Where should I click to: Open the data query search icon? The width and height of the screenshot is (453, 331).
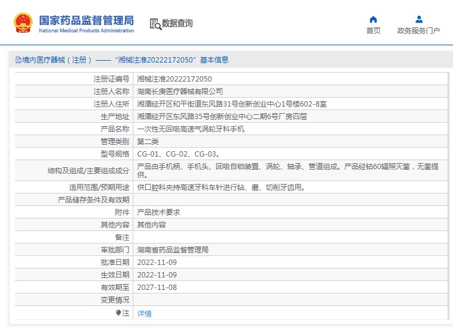[x=155, y=24]
